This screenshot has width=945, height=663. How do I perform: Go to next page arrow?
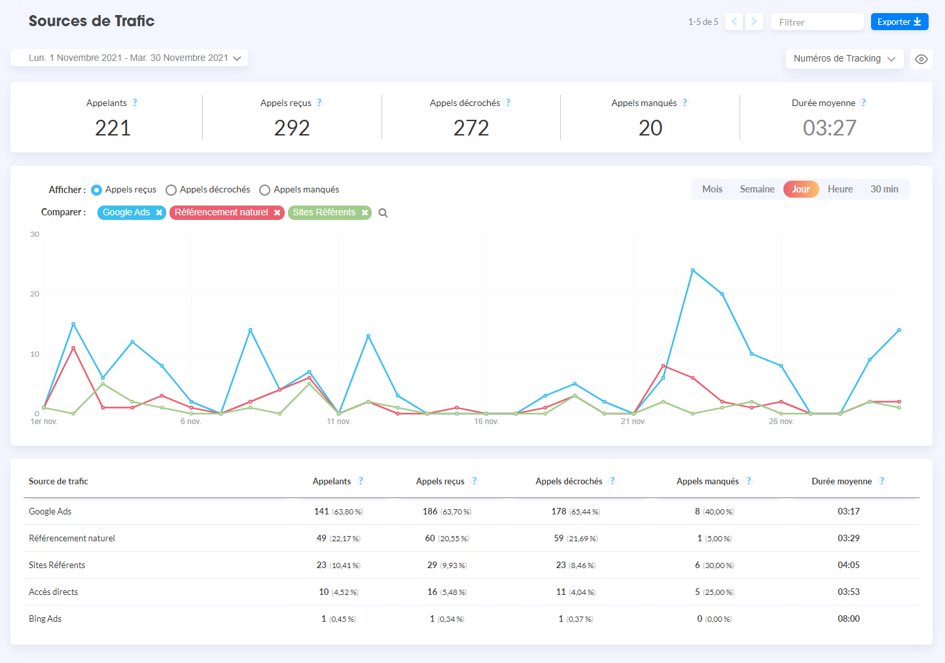coord(754,22)
